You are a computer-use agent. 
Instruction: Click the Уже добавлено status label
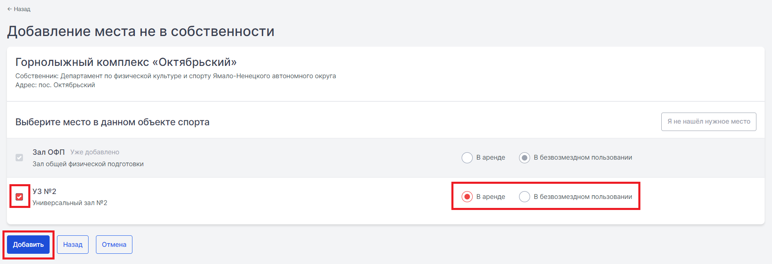pyautogui.click(x=95, y=152)
